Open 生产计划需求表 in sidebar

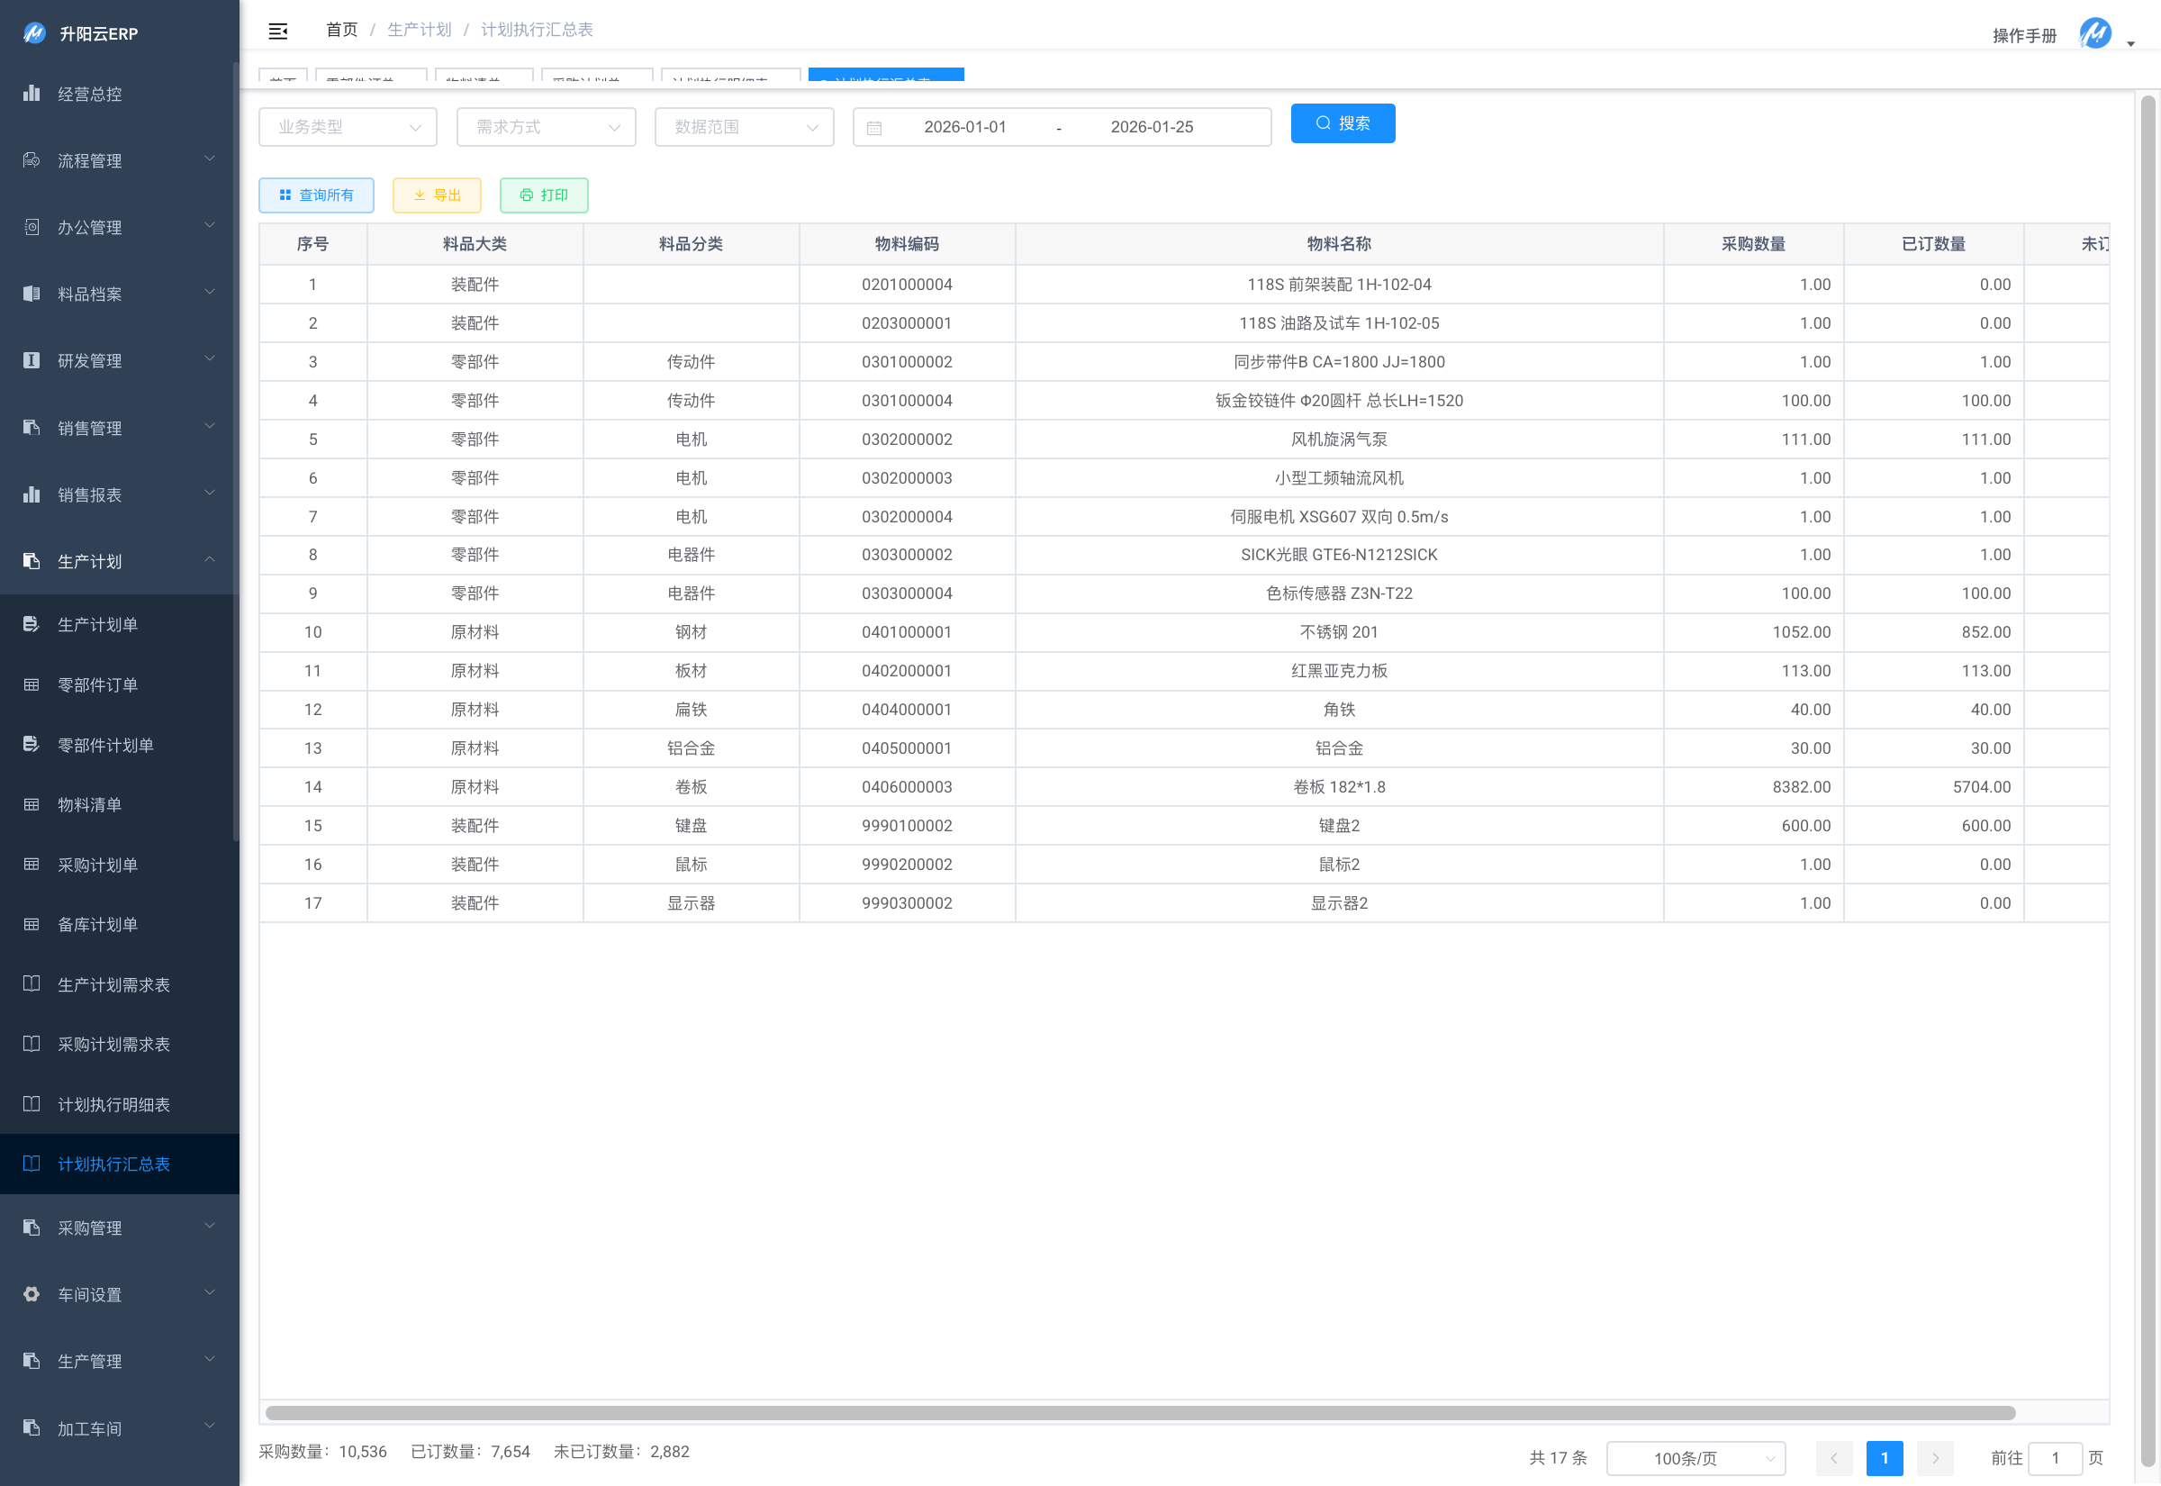point(113,985)
